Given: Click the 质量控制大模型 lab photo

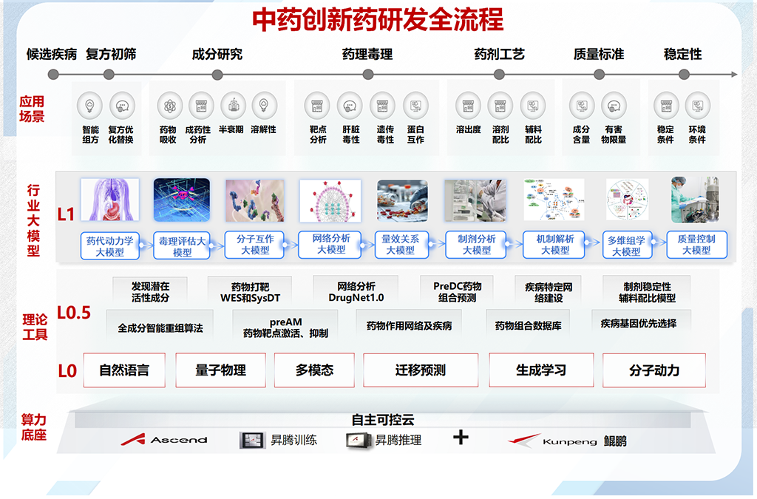Looking at the screenshot, I should pyautogui.click(x=694, y=200).
